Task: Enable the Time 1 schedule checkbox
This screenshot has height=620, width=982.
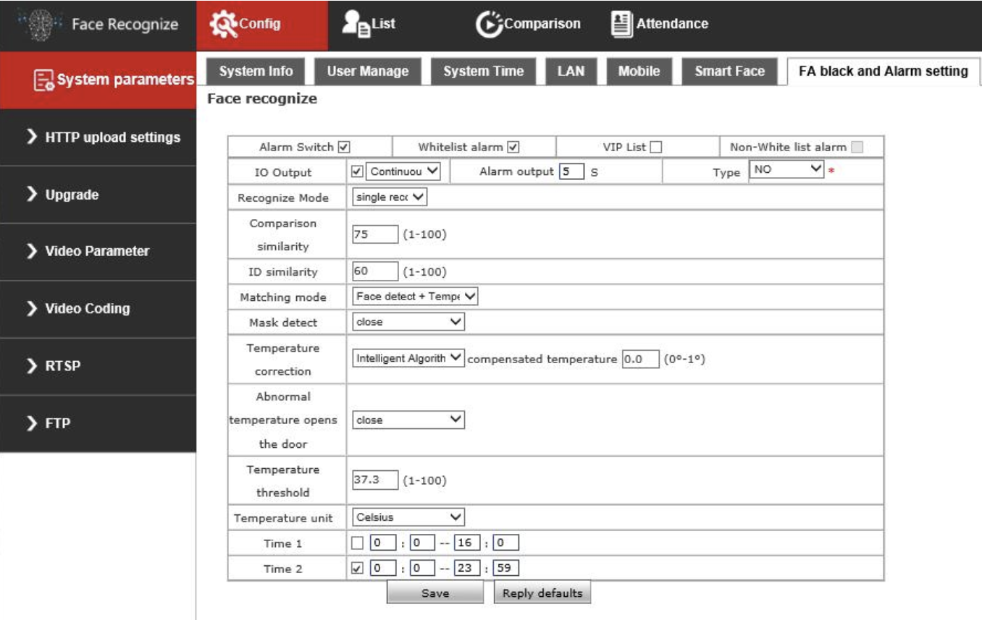Action: click(356, 541)
